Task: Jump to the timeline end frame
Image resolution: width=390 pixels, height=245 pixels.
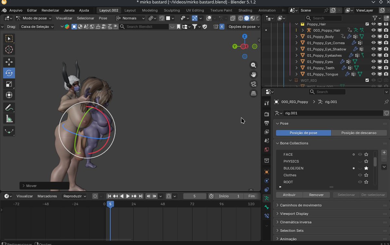Action: click(x=140, y=196)
